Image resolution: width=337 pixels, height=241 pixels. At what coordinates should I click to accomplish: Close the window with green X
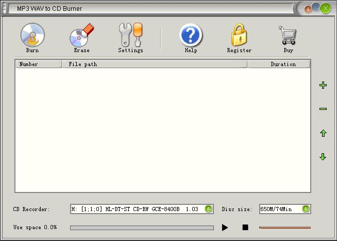point(326,8)
